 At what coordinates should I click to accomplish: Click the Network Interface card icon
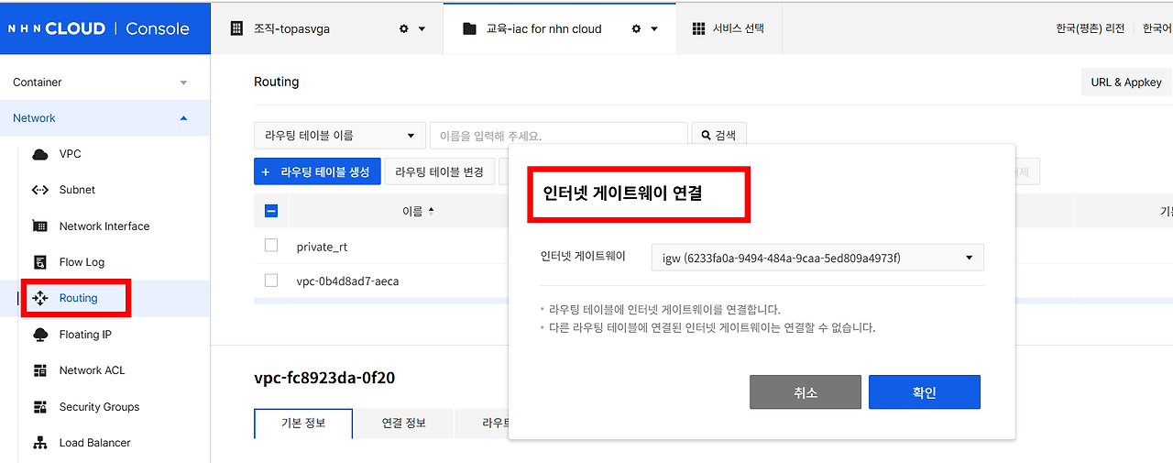40,226
